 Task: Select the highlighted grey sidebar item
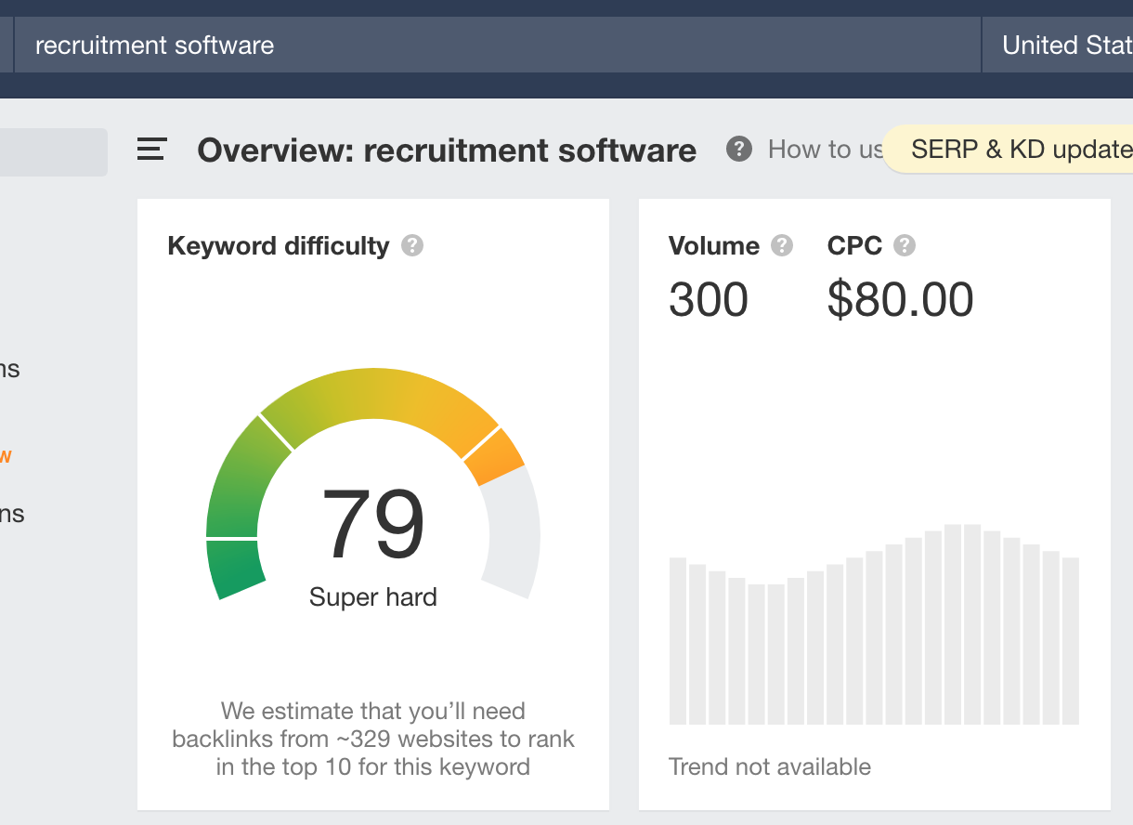point(53,152)
